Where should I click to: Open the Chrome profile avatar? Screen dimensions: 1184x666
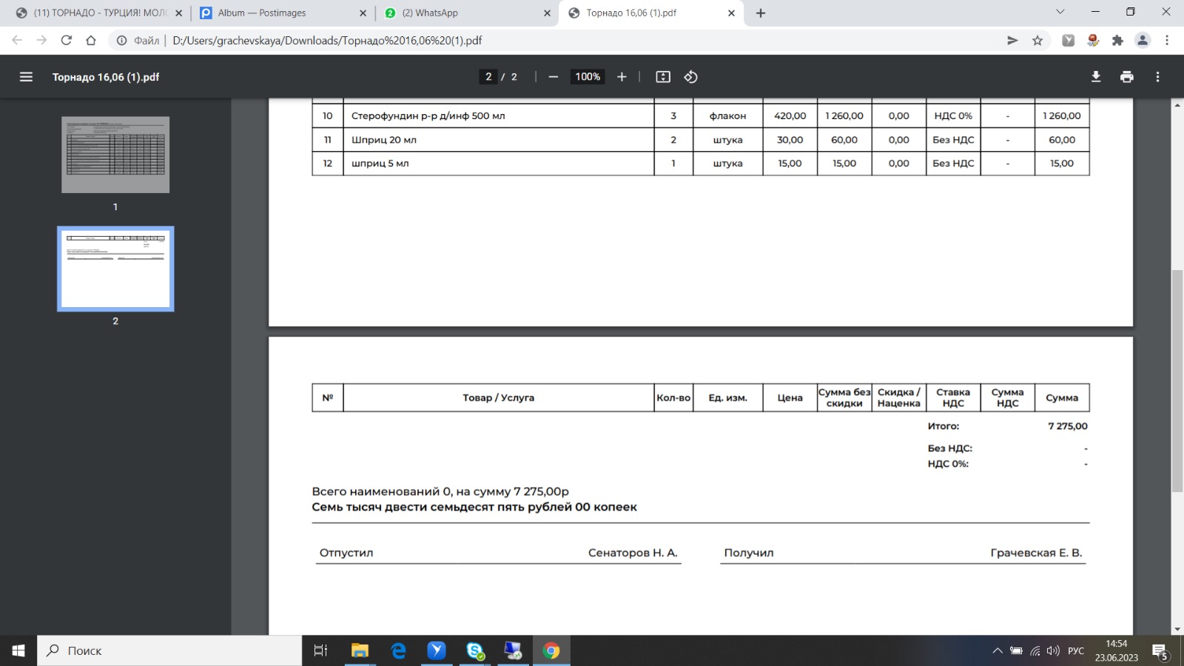tap(1143, 41)
